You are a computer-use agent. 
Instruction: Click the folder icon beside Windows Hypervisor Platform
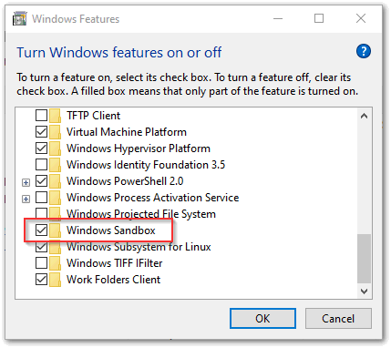pyautogui.click(x=55, y=148)
